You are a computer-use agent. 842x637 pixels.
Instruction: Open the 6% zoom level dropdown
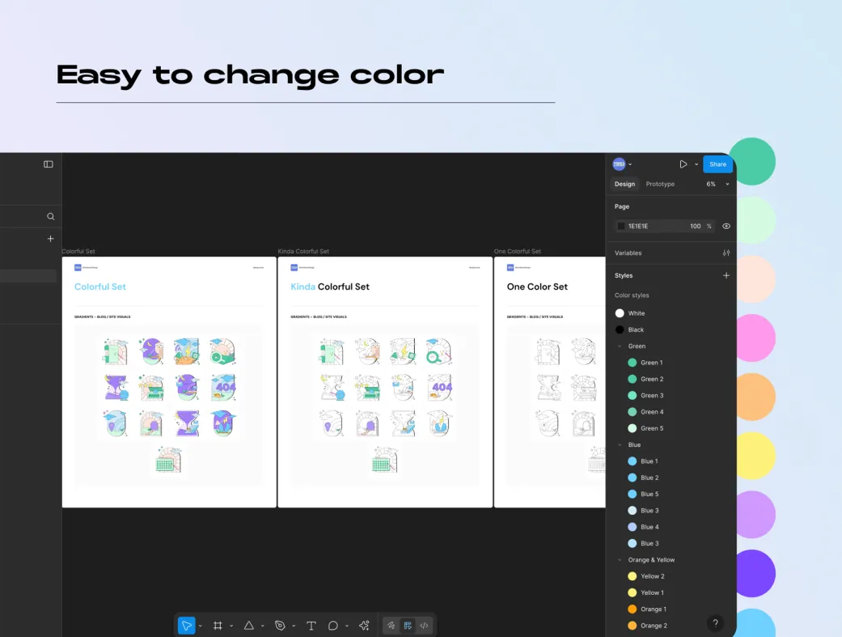[717, 185]
